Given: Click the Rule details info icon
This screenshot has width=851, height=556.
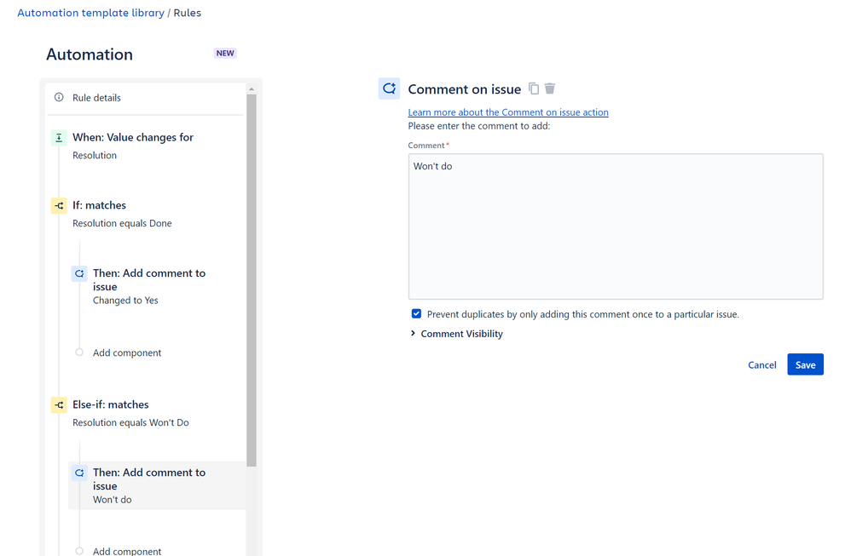Looking at the screenshot, I should coord(59,98).
